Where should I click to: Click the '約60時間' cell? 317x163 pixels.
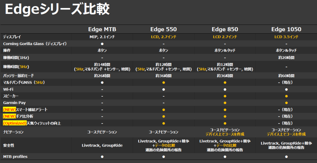(x=286, y=76)
